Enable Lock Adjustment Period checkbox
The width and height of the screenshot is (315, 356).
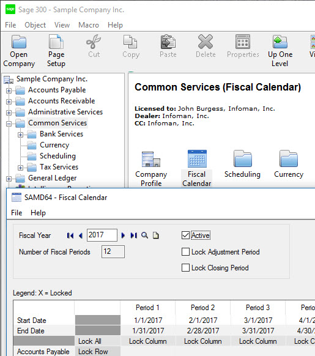(185, 252)
